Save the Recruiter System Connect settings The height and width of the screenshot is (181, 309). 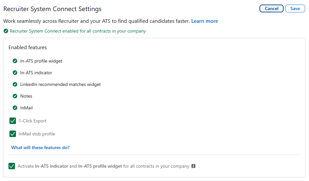[x=295, y=8]
